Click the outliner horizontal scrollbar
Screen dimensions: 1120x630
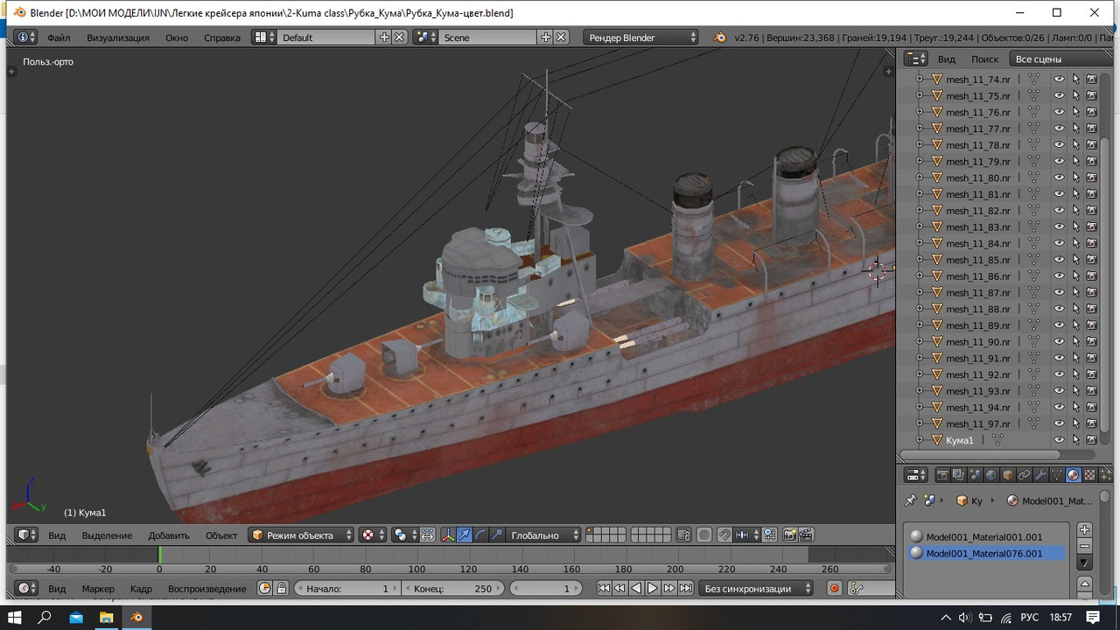981,455
